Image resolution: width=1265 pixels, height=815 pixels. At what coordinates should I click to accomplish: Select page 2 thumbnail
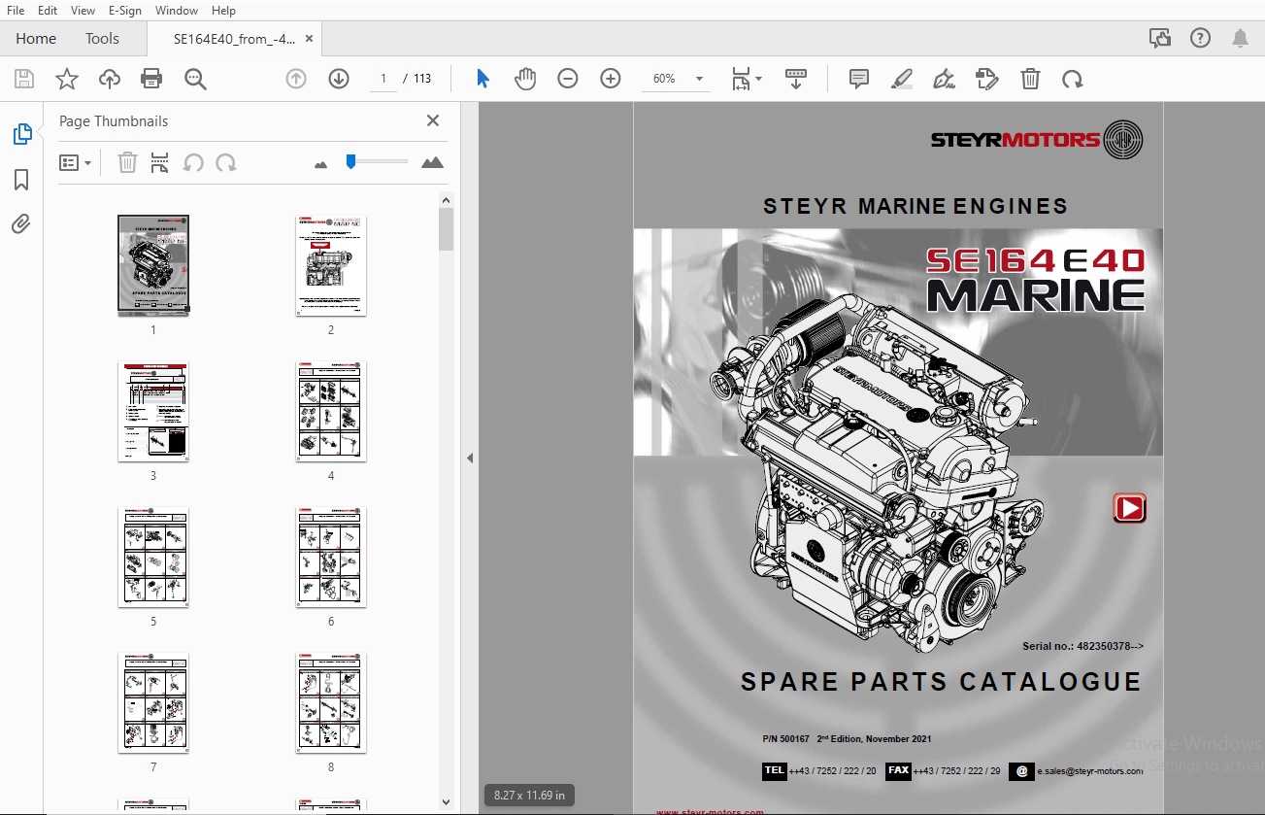point(331,265)
